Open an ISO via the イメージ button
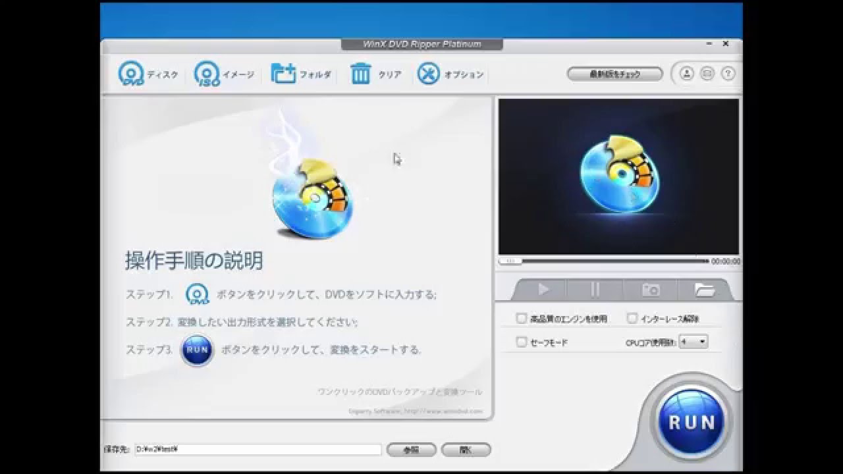This screenshot has width=843, height=474. [224, 74]
